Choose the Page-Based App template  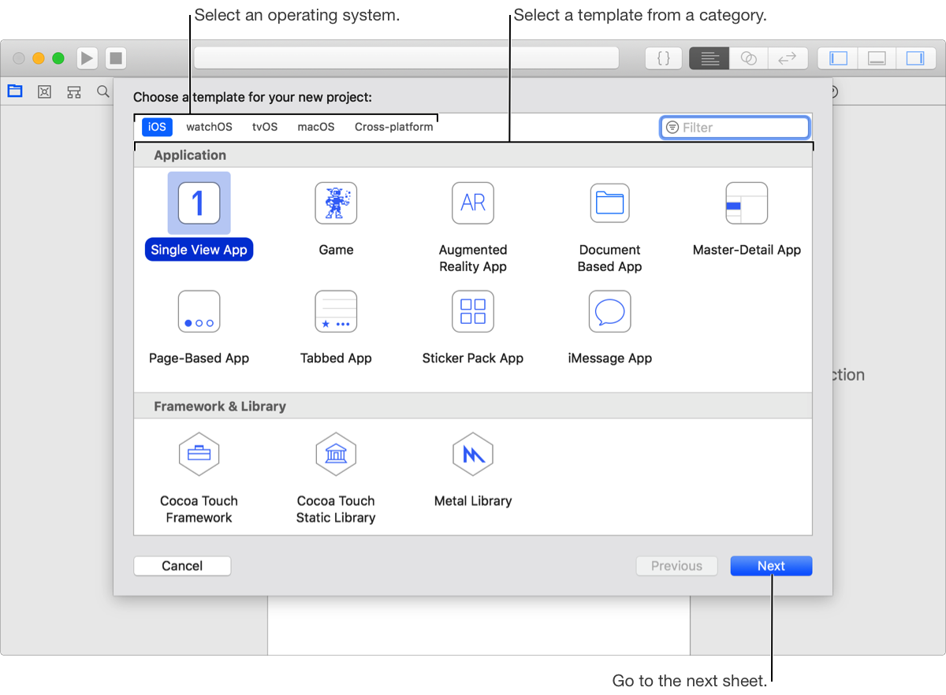[x=199, y=311]
